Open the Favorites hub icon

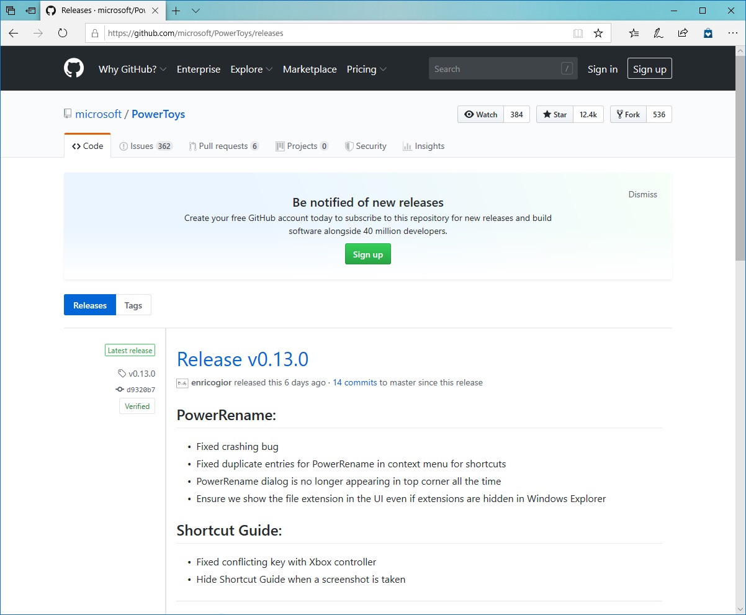634,34
